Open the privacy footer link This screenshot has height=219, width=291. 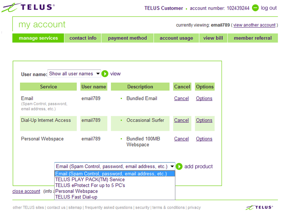(194, 207)
